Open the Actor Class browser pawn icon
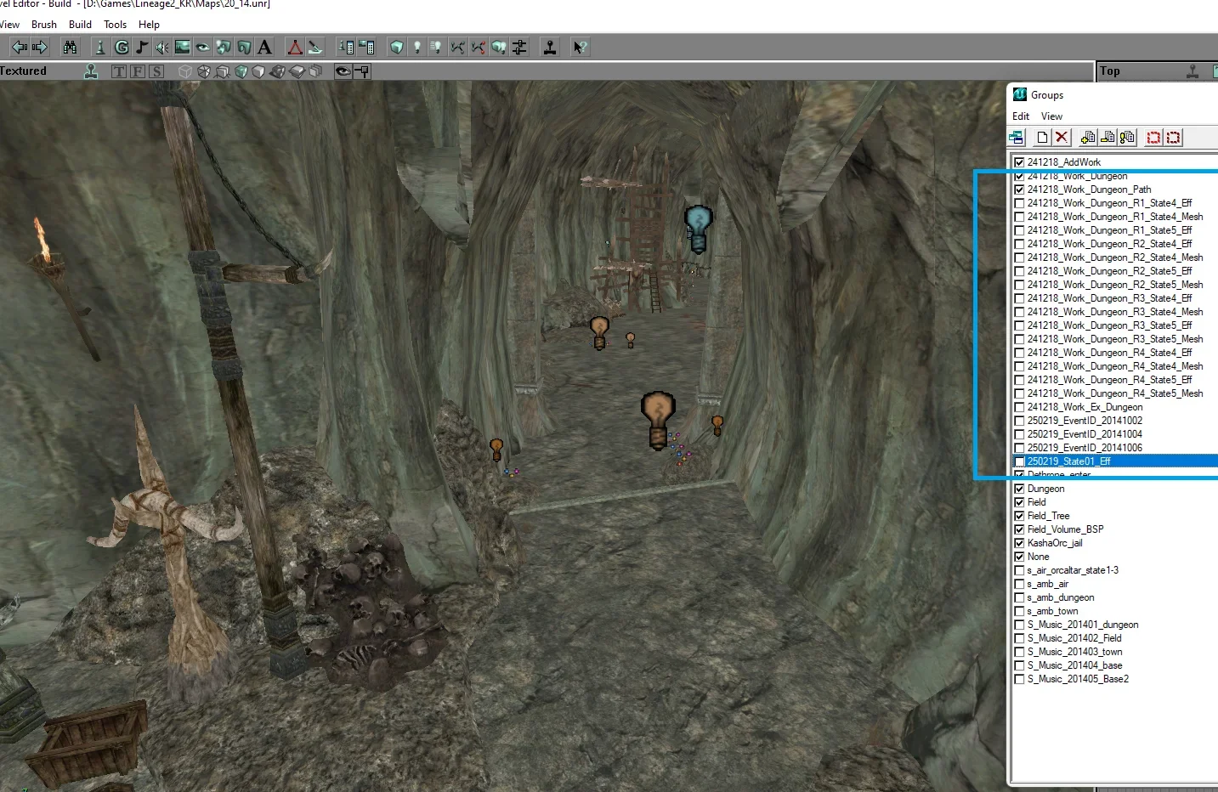 (x=99, y=48)
